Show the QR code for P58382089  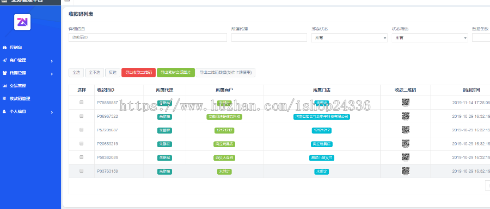(405, 157)
